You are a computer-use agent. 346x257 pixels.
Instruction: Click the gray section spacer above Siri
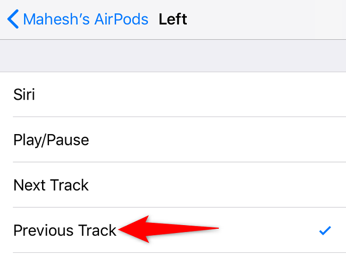(x=173, y=56)
